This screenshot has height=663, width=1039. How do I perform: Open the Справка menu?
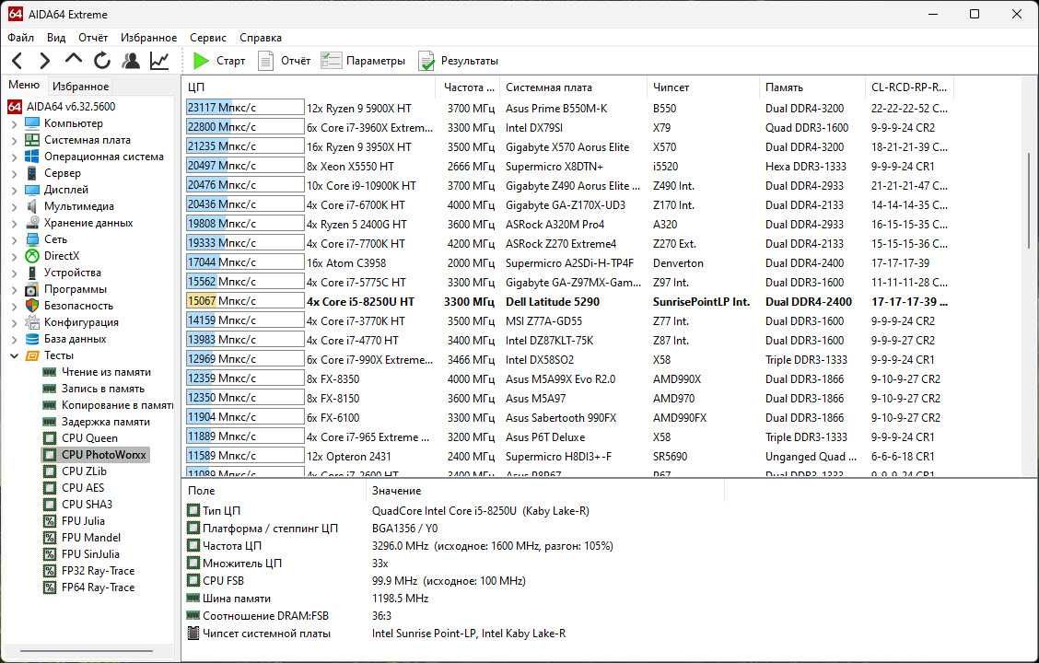pyautogui.click(x=261, y=38)
